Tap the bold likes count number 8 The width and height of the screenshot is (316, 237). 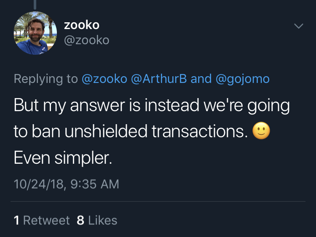click(x=80, y=220)
